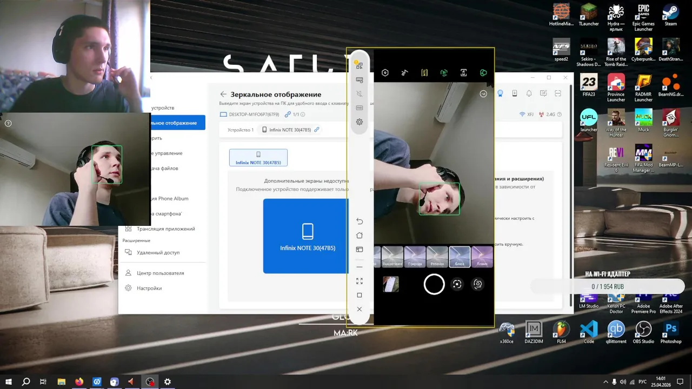Tap the phone Home button in the mirror toolbar
This screenshot has width=692, height=389.
pyautogui.click(x=360, y=236)
